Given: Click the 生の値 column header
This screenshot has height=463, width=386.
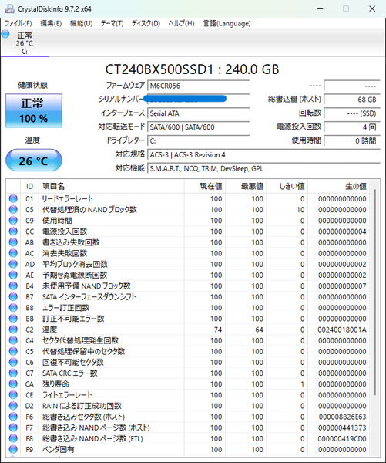Looking at the screenshot, I should click(x=338, y=186).
